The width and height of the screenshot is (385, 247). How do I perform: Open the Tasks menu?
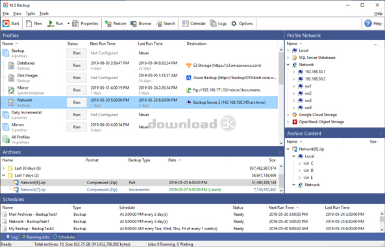[x=31, y=14]
